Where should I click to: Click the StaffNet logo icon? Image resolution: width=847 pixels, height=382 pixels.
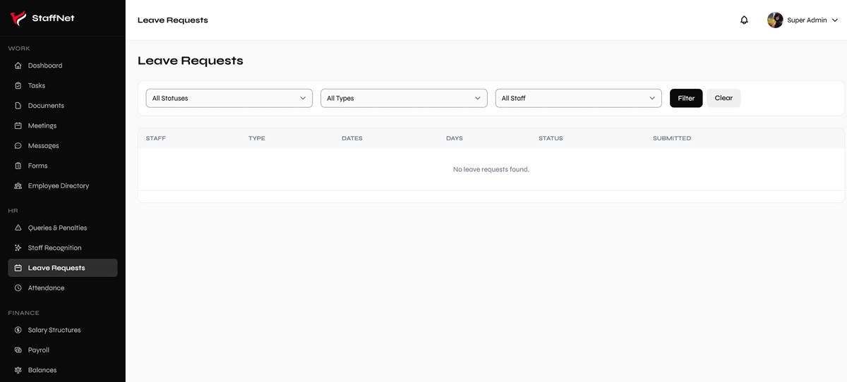[x=18, y=18]
